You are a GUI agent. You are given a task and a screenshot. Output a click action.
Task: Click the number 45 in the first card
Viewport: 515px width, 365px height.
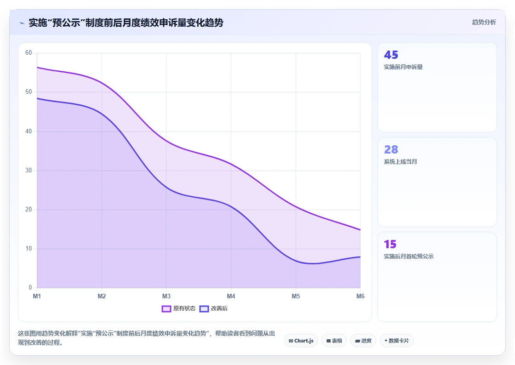pos(391,55)
